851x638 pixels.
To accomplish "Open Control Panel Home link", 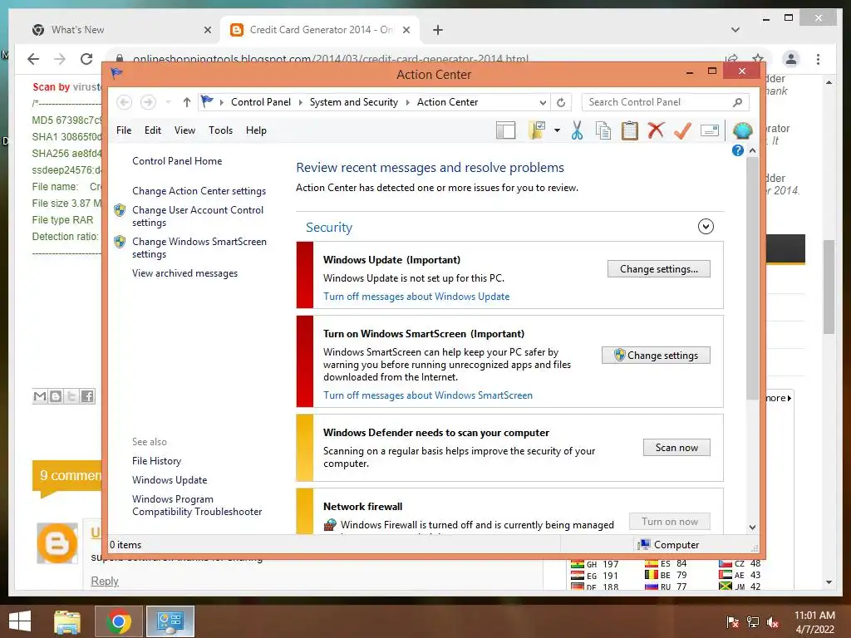I will click(x=177, y=161).
